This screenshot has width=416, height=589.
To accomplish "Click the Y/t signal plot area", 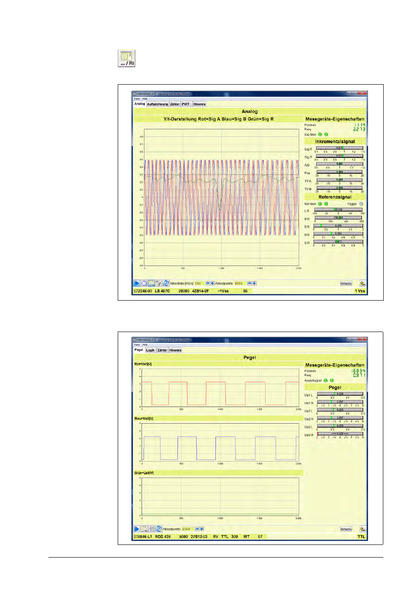I will click(222, 197).
